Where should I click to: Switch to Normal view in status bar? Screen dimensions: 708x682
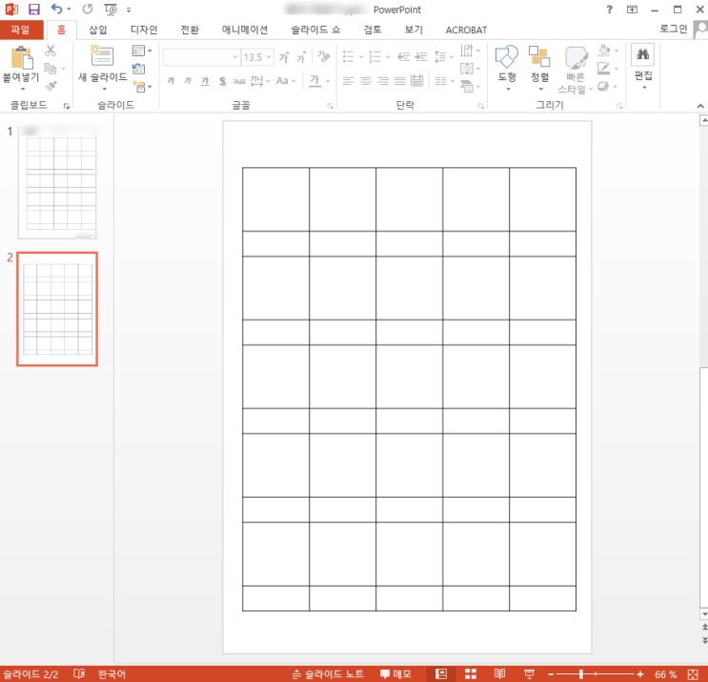[x=440, y=673]
